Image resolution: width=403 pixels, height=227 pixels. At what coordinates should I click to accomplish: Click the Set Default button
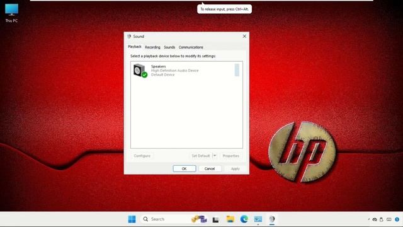pyautogui.click(x=201, y=156)
